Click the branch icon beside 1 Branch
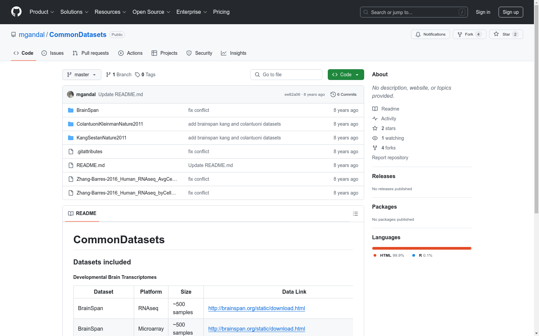539x336 pixels. pyautogui.click(x=108, y=75)
